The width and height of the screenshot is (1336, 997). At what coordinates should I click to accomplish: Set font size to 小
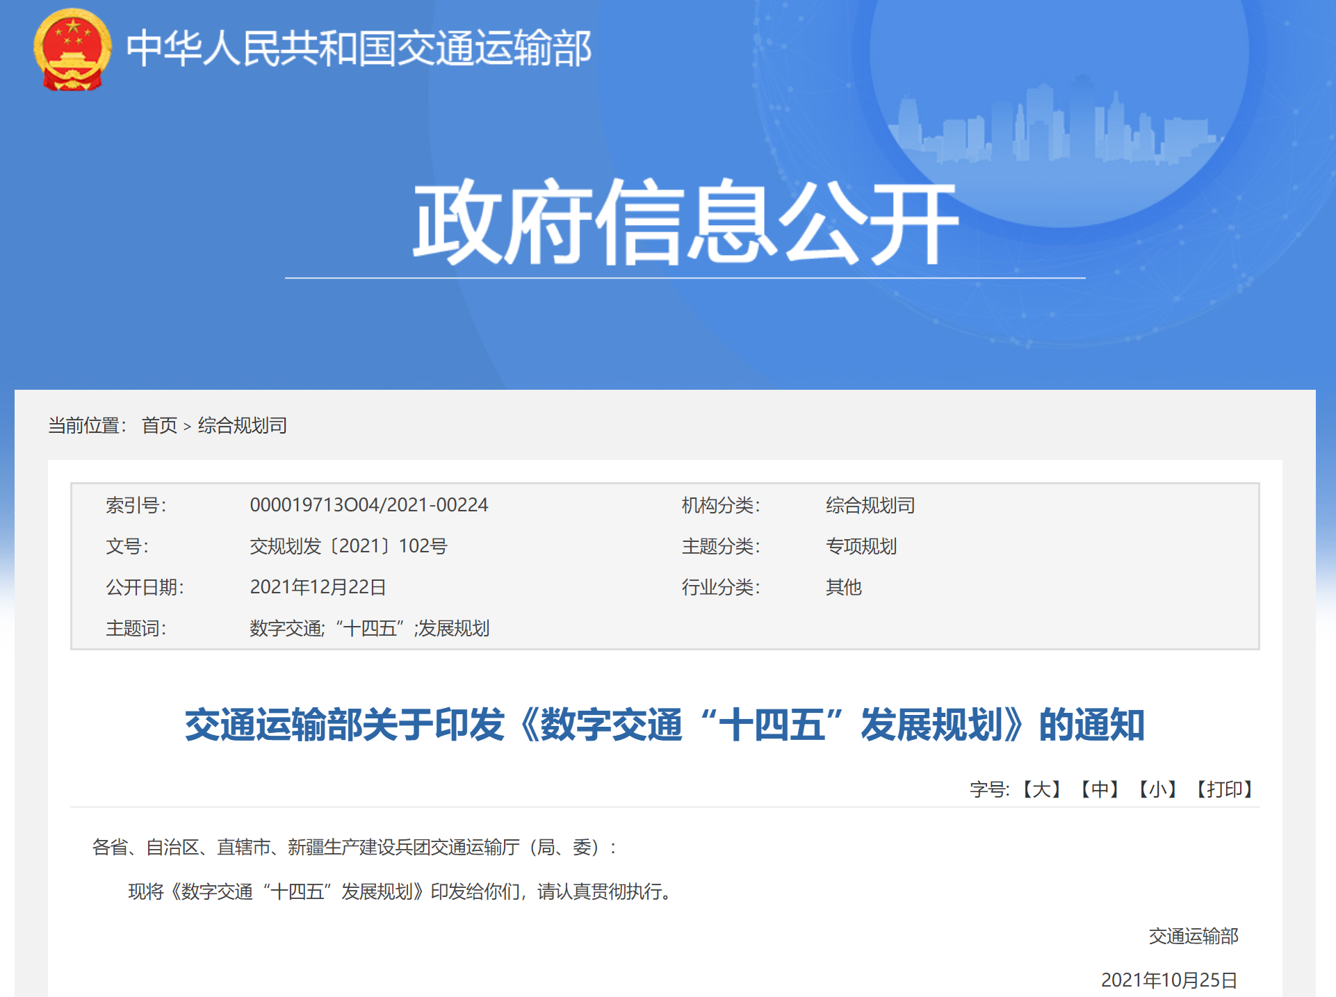[1157, 789]
